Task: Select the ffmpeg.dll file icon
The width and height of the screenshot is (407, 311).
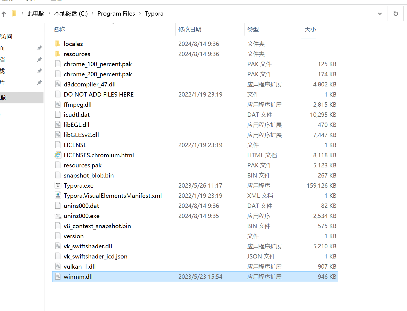Action: coord(58,104)
